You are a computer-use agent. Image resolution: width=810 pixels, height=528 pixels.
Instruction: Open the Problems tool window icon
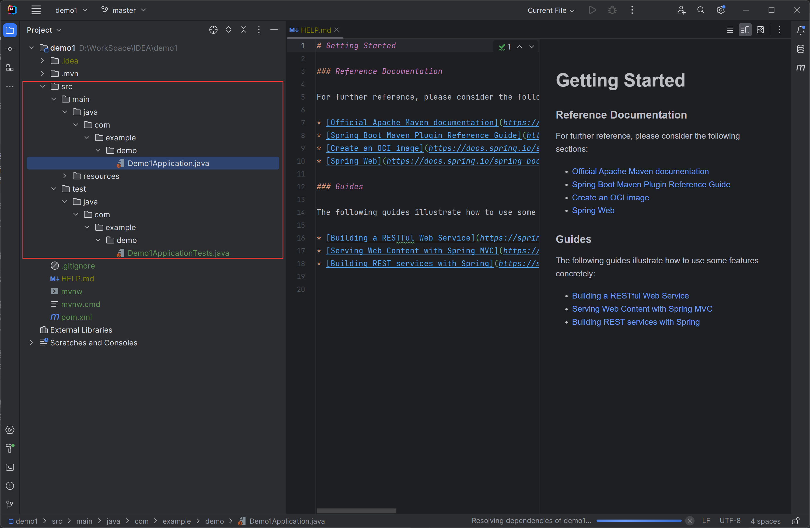pos(10,485)
